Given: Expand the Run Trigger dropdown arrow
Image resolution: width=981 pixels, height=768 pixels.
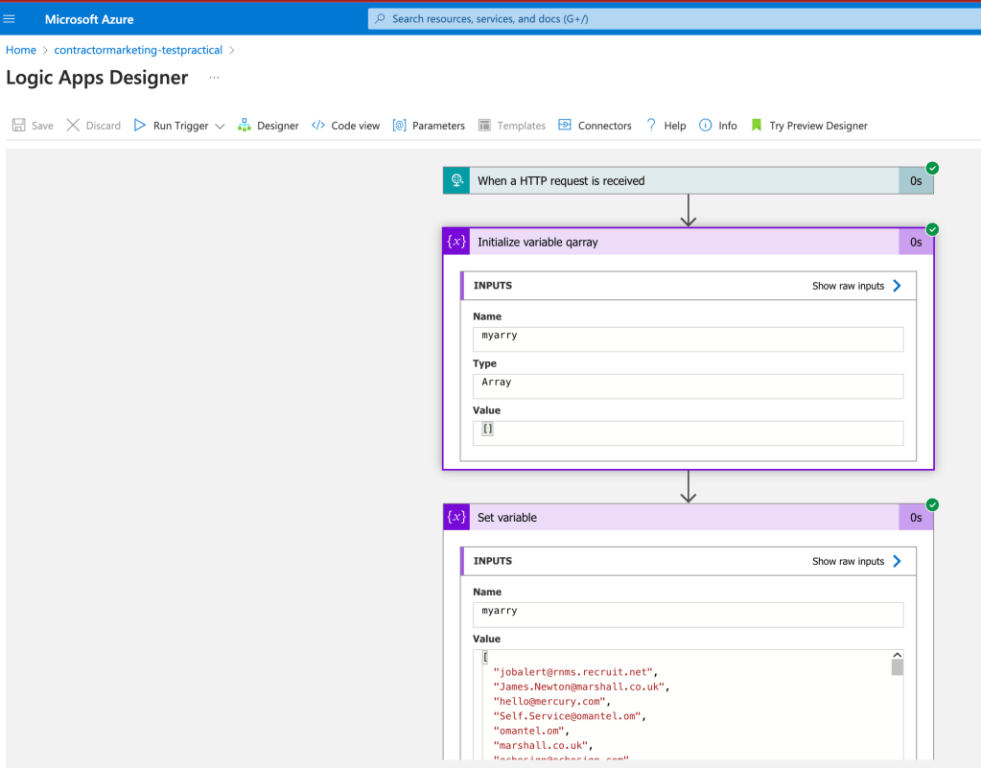Looking at the screenshot, I should point(220,126).
